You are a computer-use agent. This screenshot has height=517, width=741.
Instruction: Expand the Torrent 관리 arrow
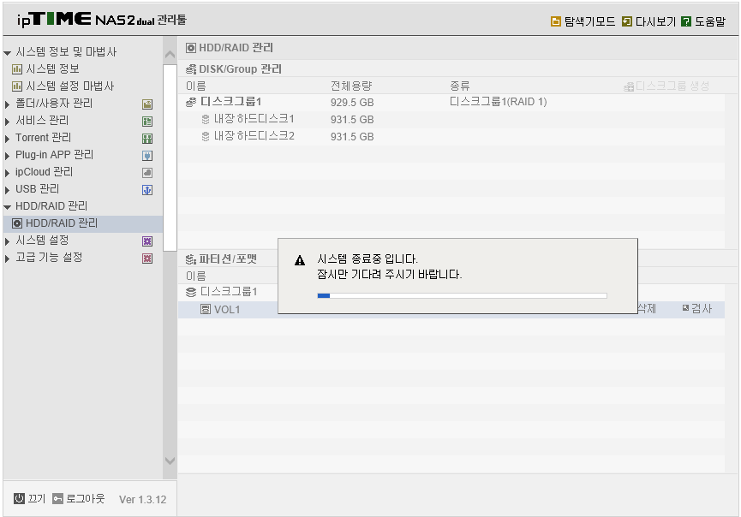point(7,139)
